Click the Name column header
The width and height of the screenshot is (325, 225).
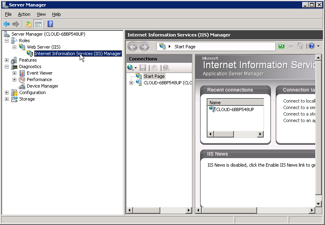click(x=236, y=103)
